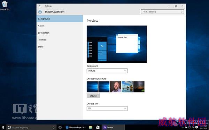Choose the beach landscape picture thumbnail
Image resolution: width=209 pixels, height=130 pixels.
[x=127, y=87]
